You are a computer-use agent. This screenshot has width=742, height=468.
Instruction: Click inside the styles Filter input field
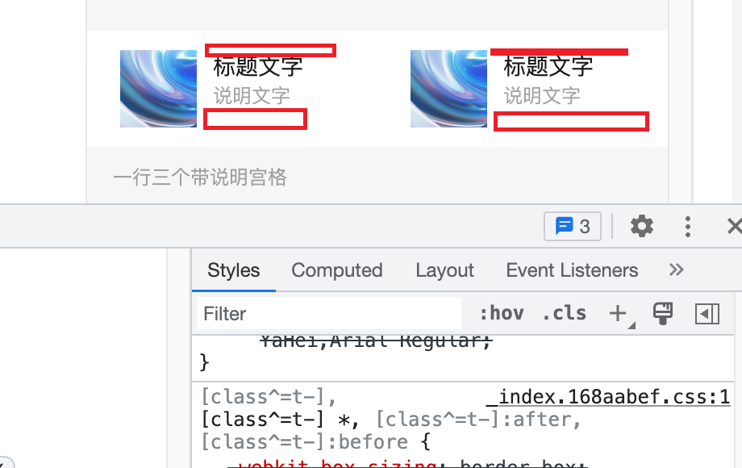(x=323, y=313)
